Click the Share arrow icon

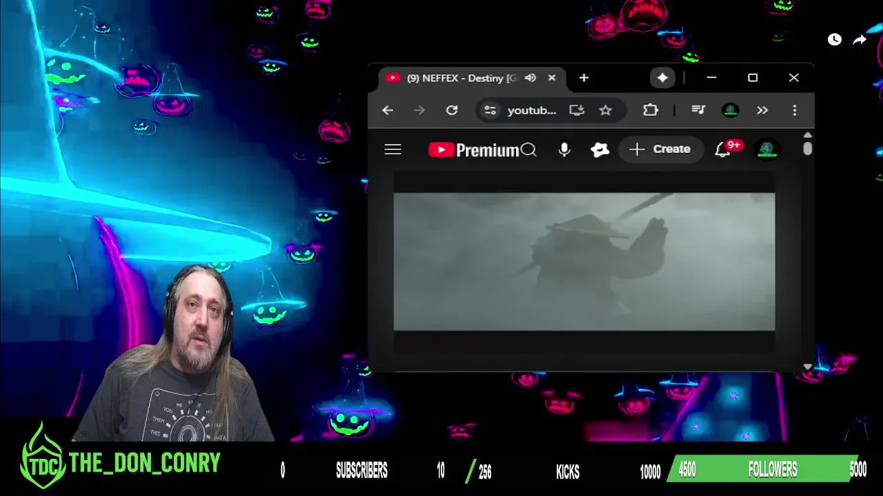tap(860, 40)
